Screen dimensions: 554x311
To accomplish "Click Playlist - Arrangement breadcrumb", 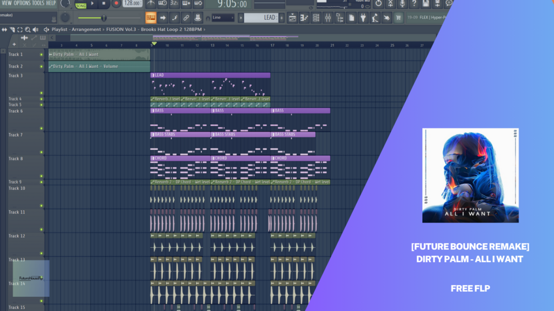I will pos(76,29).
